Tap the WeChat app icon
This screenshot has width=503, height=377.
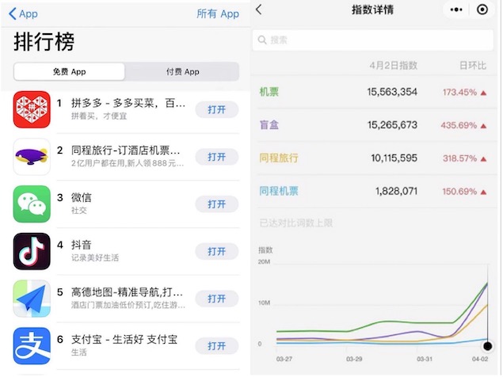coord(32,204)
